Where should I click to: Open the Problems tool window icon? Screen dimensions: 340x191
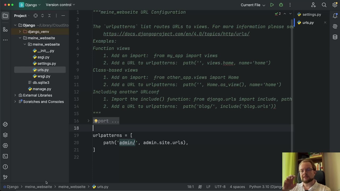(x=5, y=167)
